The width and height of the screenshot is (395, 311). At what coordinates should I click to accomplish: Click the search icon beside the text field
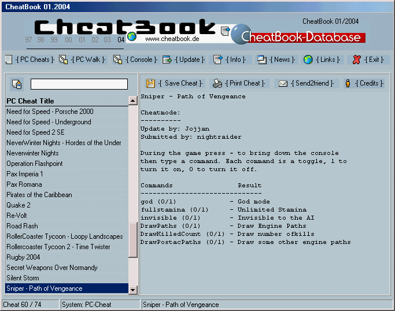[17, 84]
